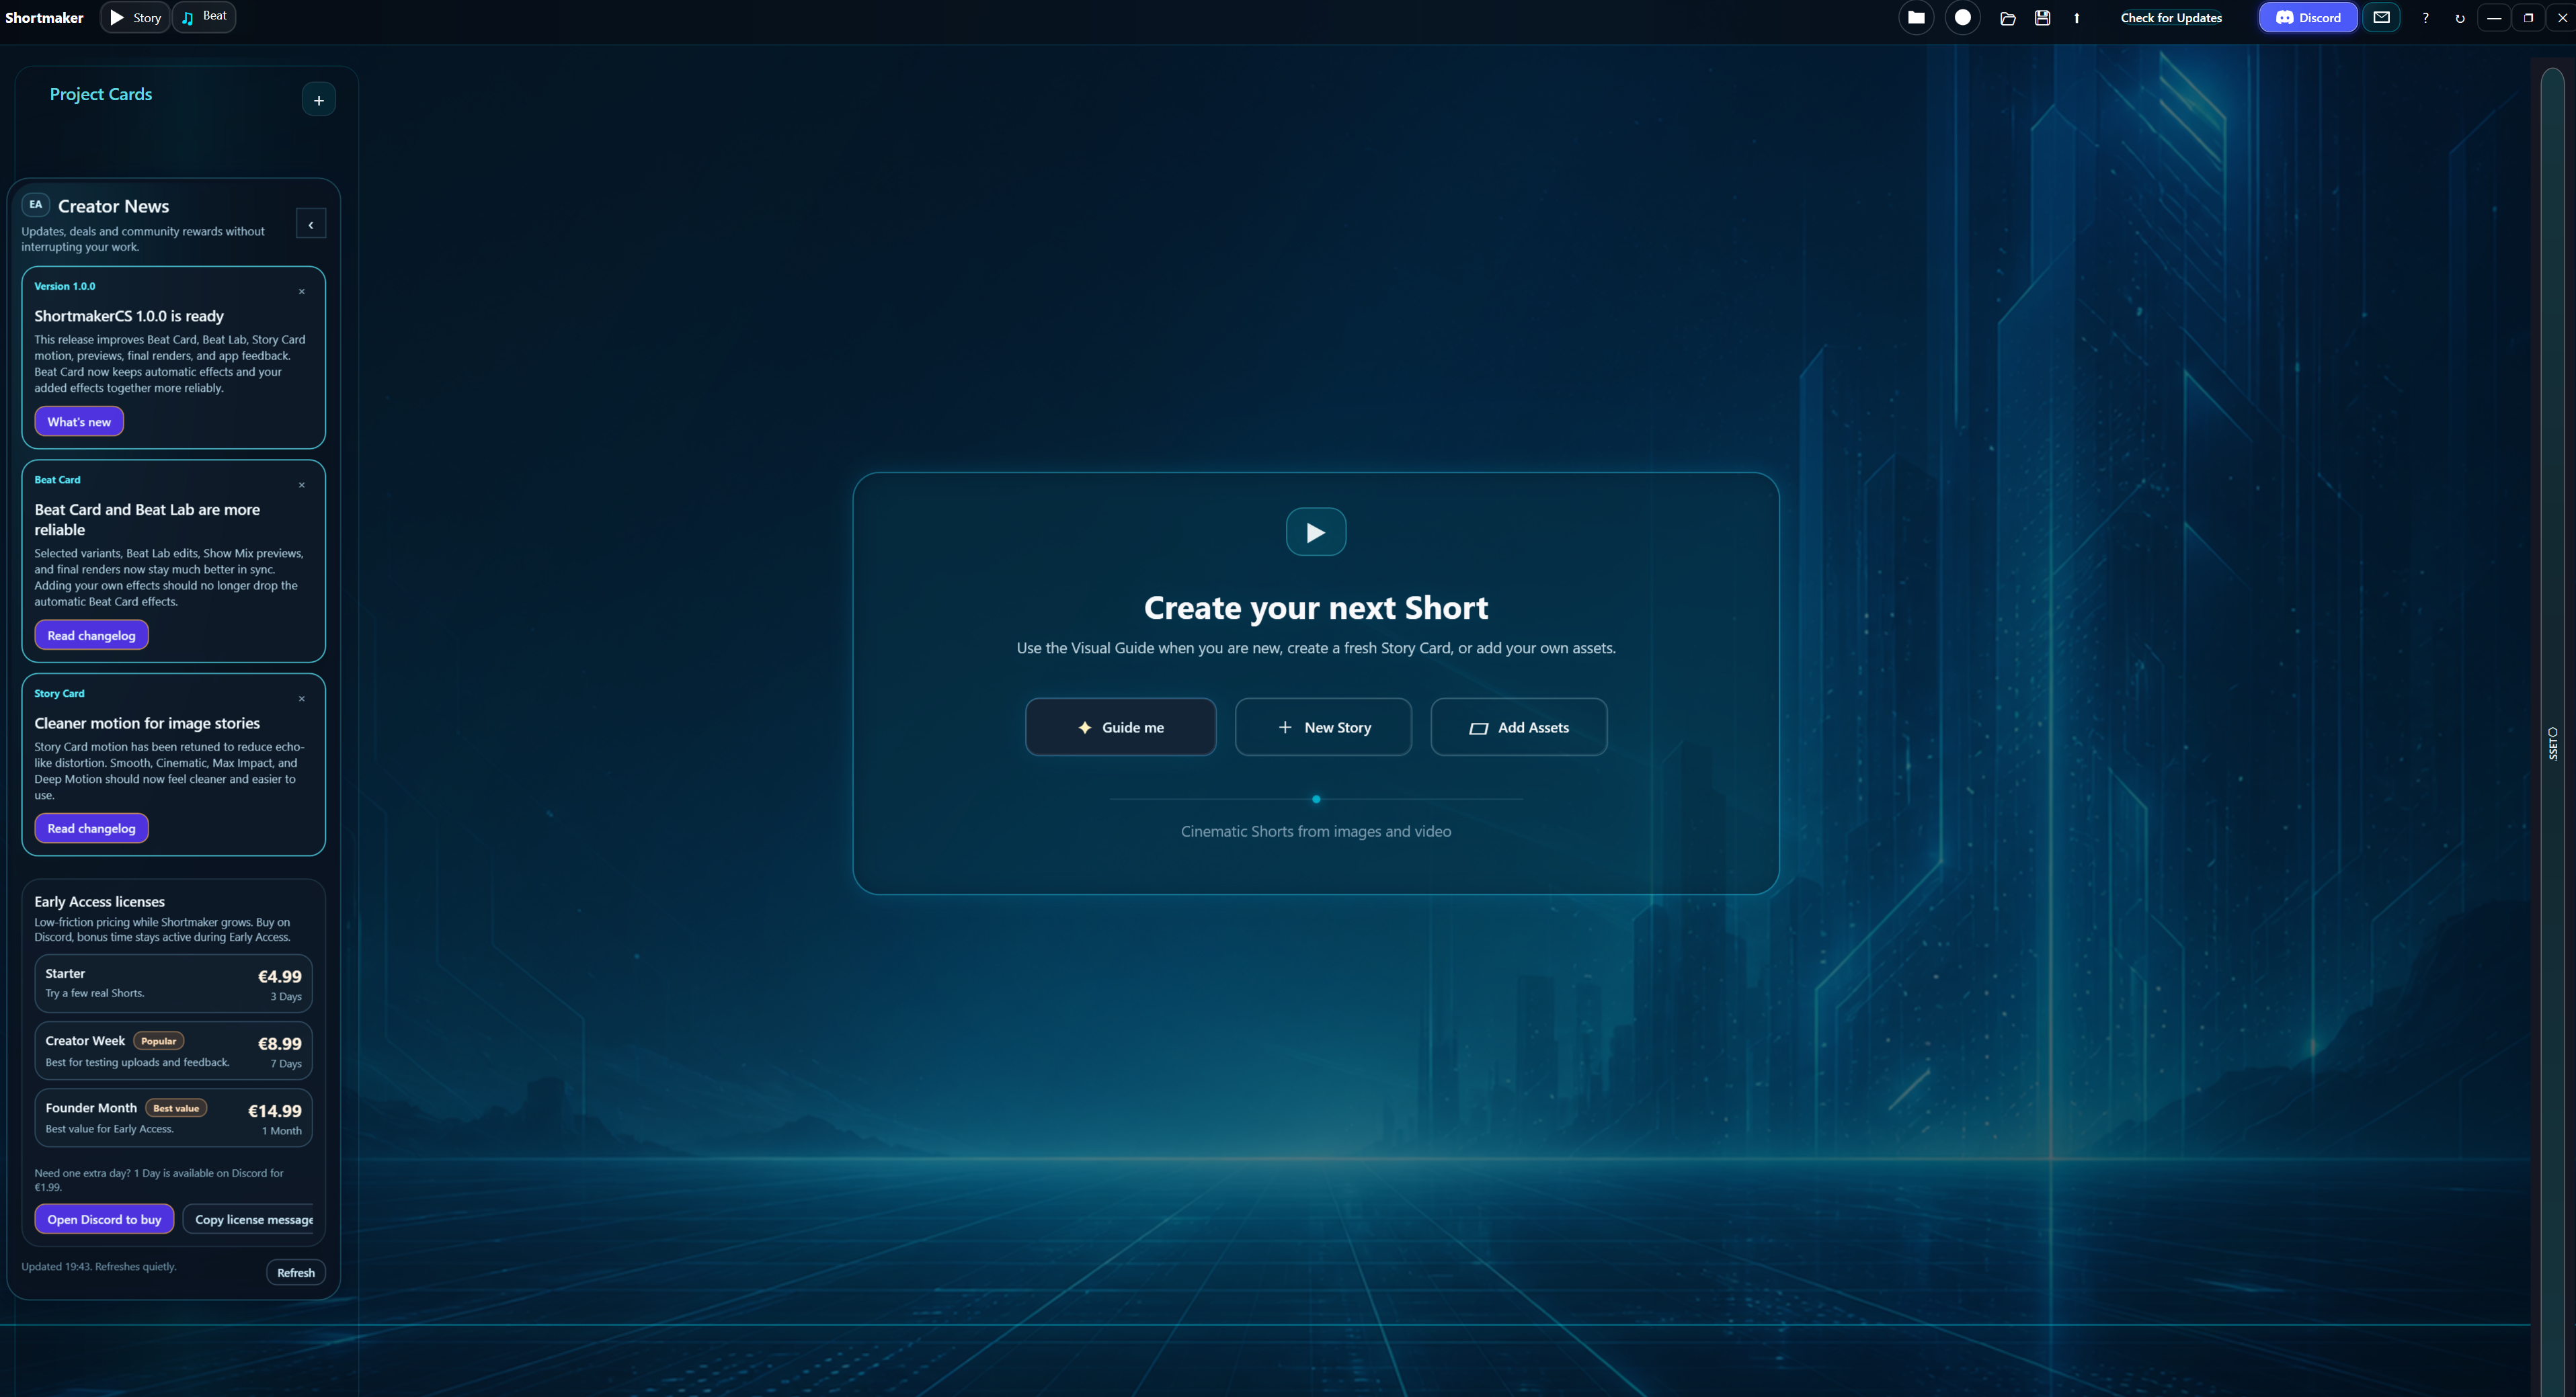Select the Starter €4.99 license
Screen dimensions: 2576x1397
[x=173, y=984]
